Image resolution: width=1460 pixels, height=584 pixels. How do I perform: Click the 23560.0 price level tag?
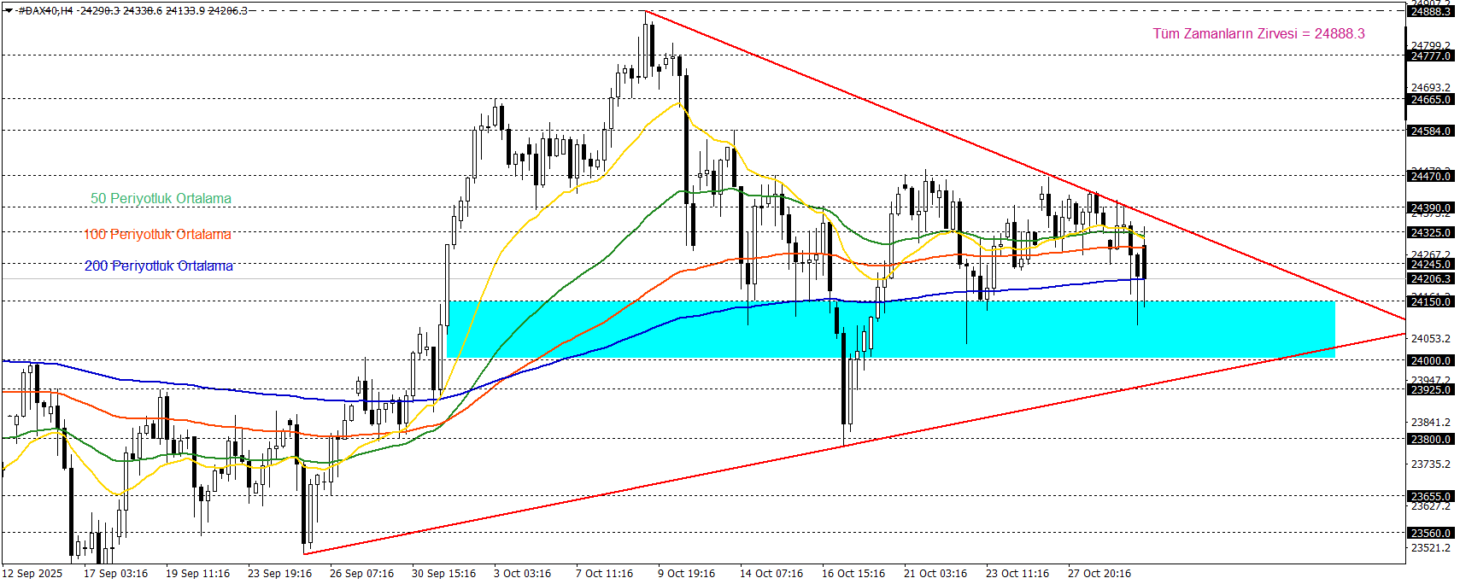(x=1430, y=533)
